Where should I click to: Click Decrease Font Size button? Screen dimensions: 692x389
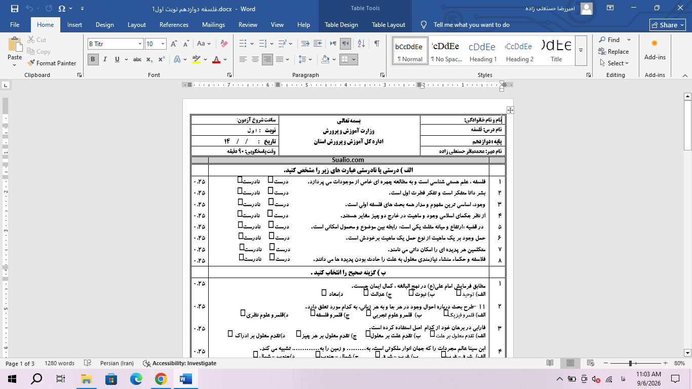click(x=186, y=44)
